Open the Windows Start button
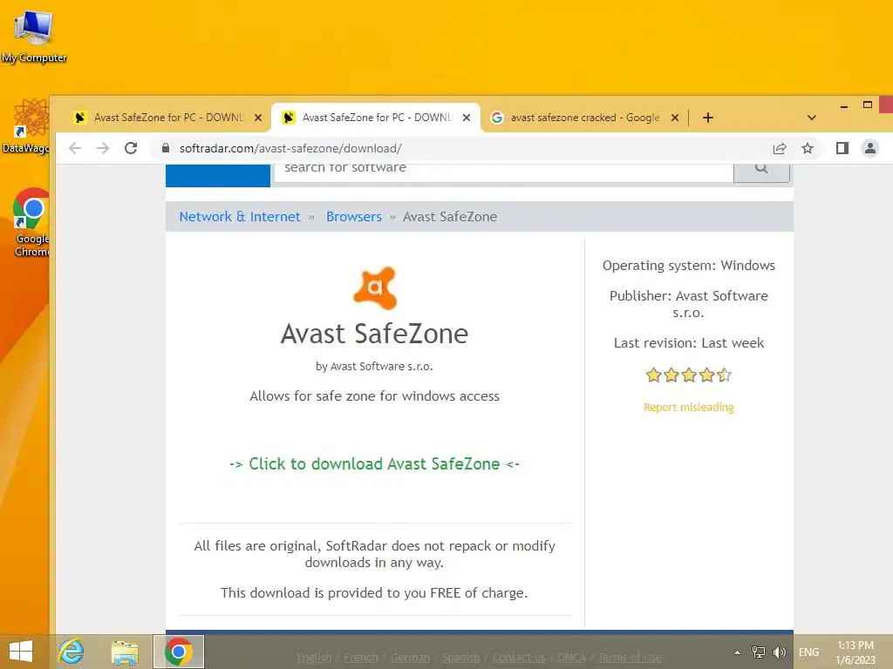The width and height of the screenshot is (893, 669). (21, 652)
